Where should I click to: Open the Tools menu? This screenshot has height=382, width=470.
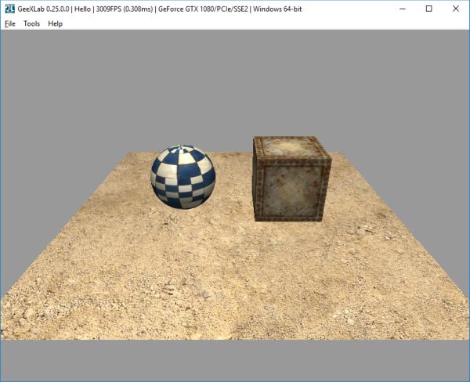[x=32, y=23]
